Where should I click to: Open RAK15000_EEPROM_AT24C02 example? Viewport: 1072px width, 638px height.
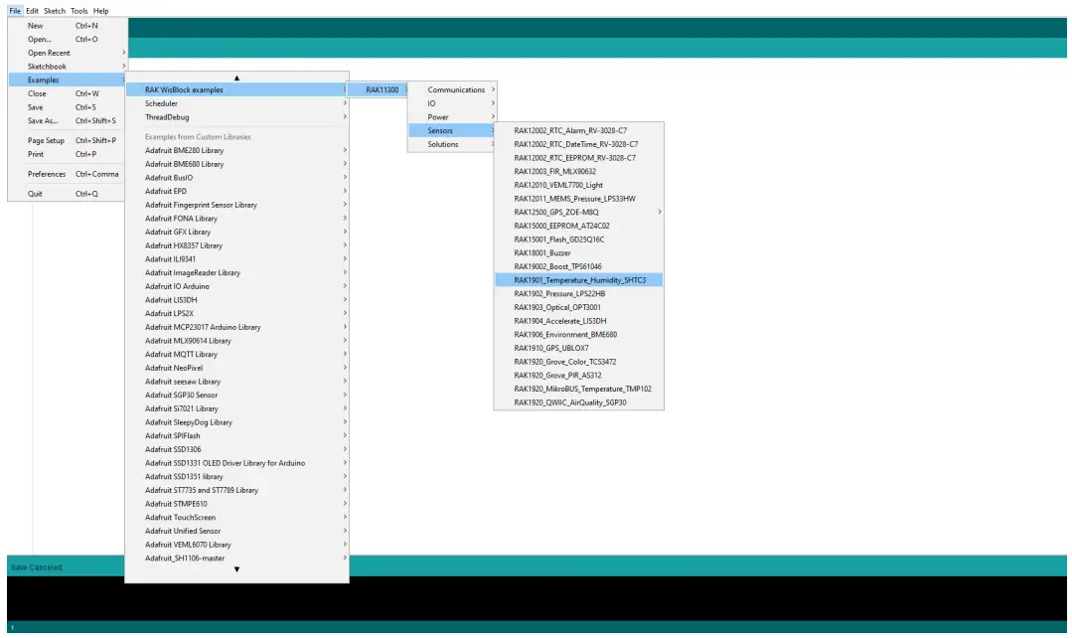578,226
